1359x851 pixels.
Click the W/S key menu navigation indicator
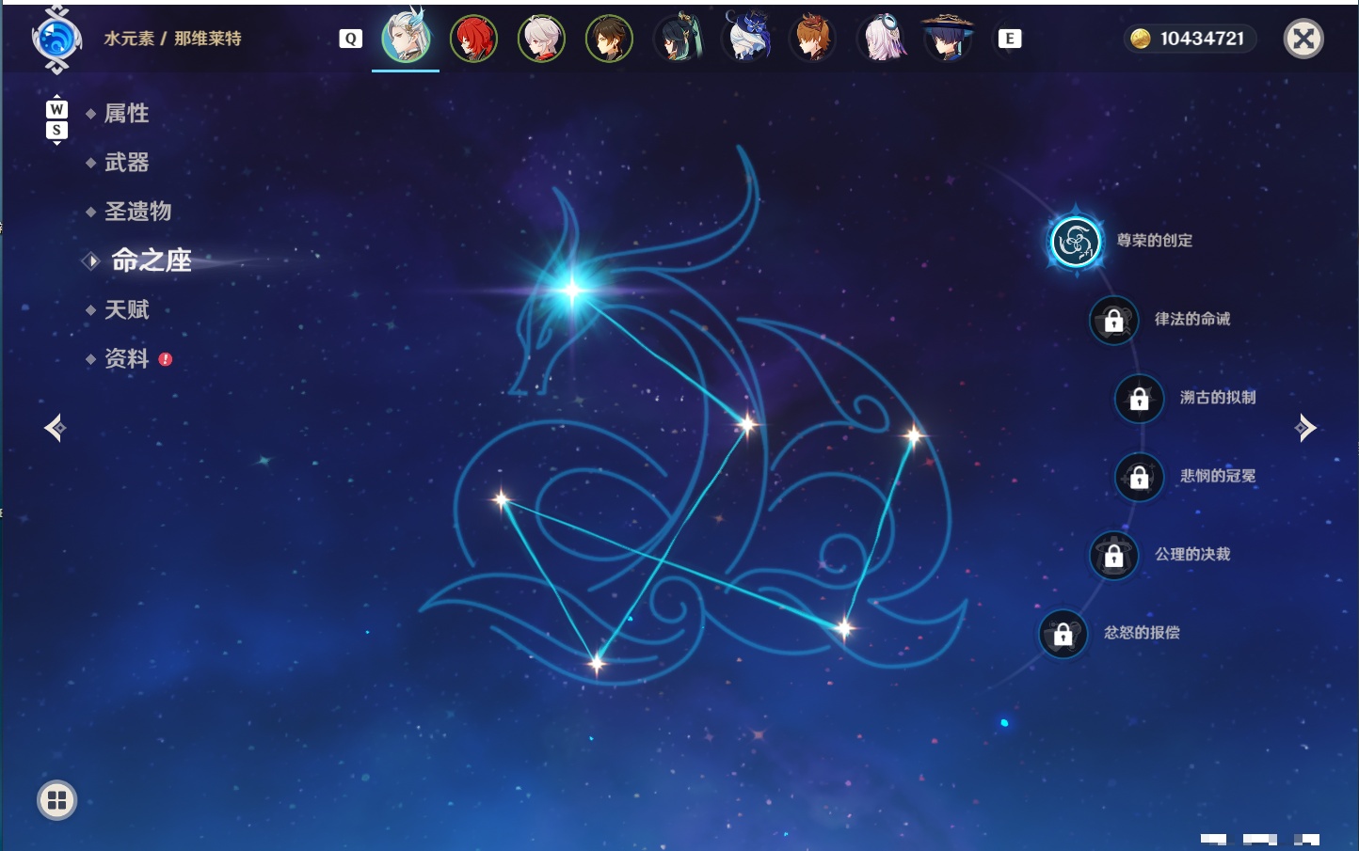coord(56,119)
